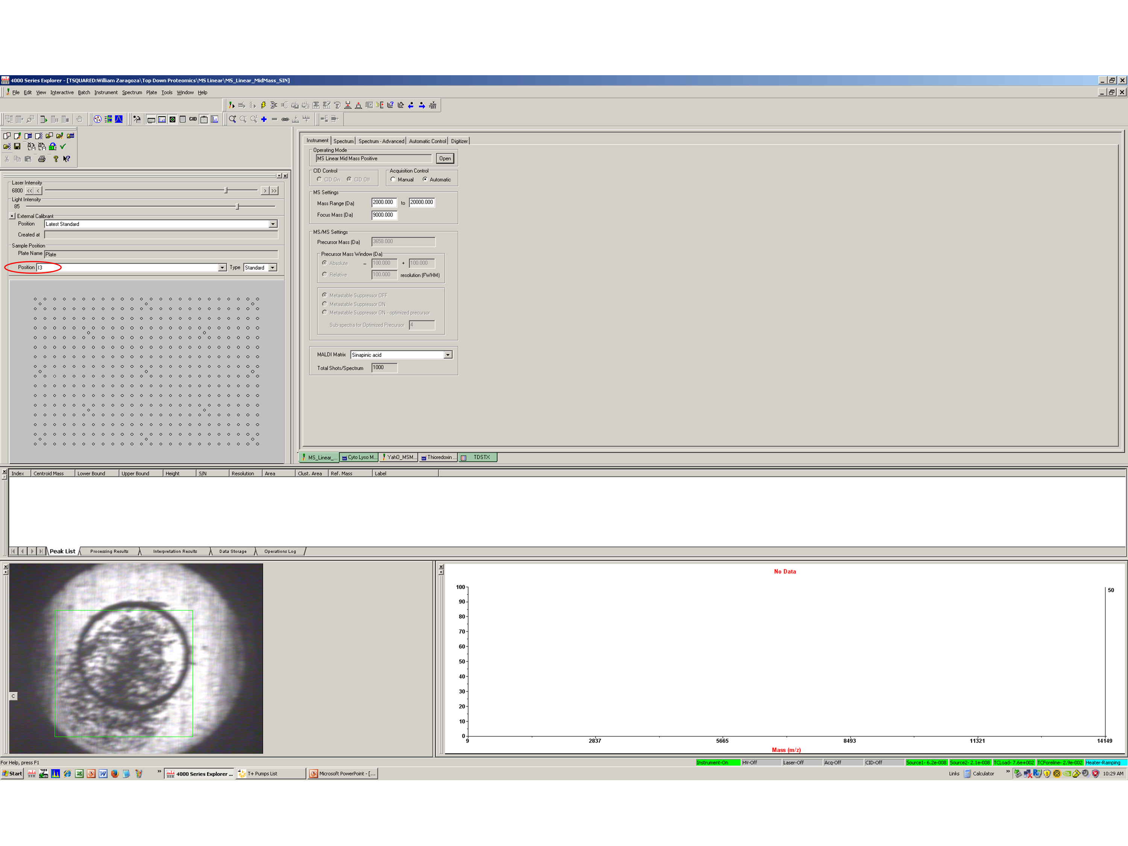The width and height of the screenshot is (1128, 846).
Task: Expand the sample Type dropdown
Action: tap(273, 268)
